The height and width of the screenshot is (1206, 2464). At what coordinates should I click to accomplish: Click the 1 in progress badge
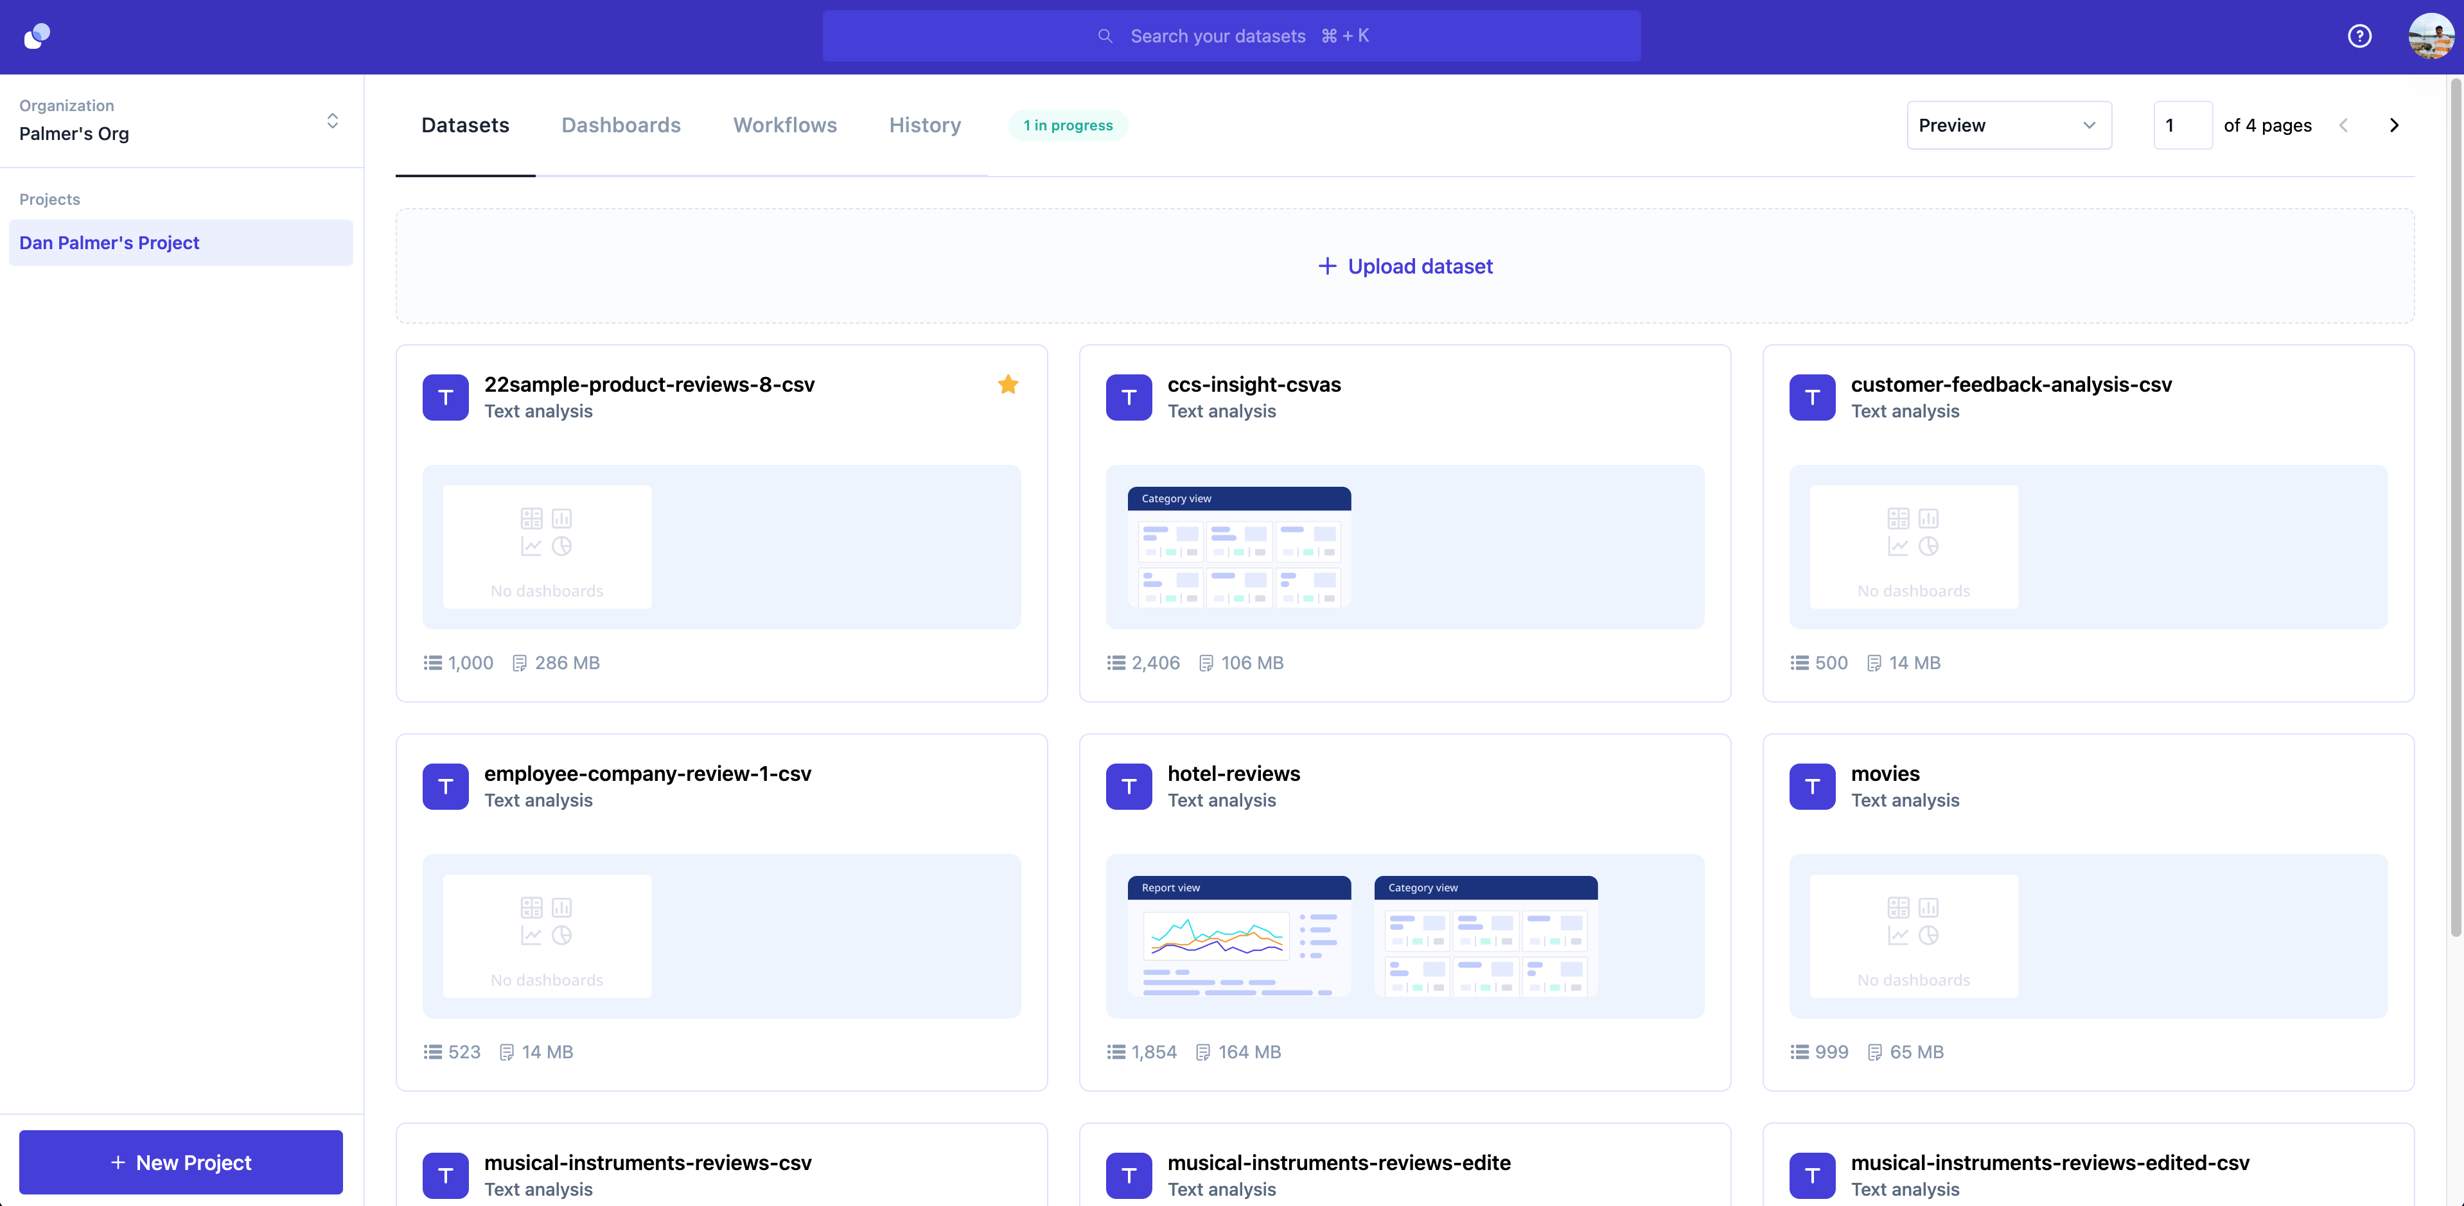click(x=1068, y=125)
